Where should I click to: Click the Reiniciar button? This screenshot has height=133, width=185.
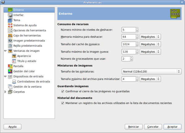[134, 127]
